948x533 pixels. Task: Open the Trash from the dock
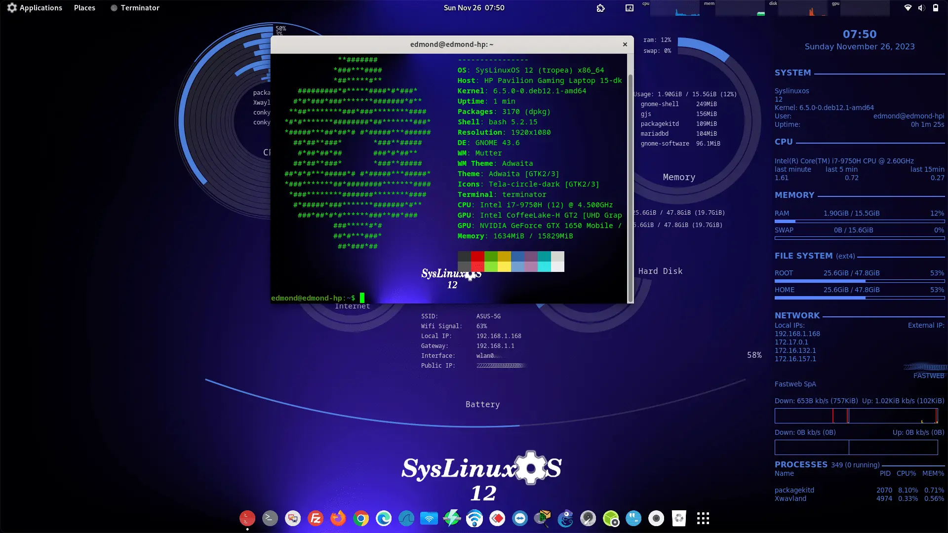[679, 519]
